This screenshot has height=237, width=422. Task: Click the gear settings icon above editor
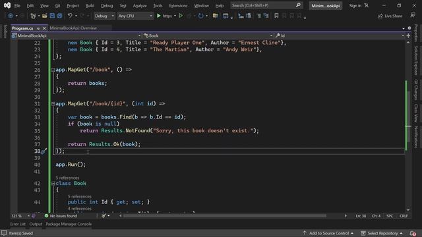[x=409, y=28]
